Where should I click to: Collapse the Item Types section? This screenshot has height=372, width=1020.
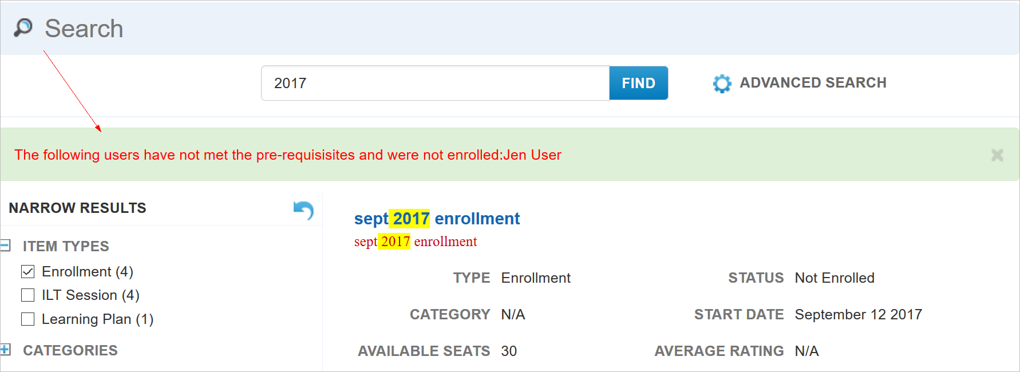[5, 246]
